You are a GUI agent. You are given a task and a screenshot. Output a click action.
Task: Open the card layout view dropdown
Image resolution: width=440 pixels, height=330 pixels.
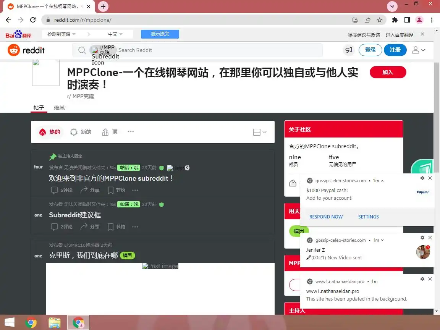260,132
